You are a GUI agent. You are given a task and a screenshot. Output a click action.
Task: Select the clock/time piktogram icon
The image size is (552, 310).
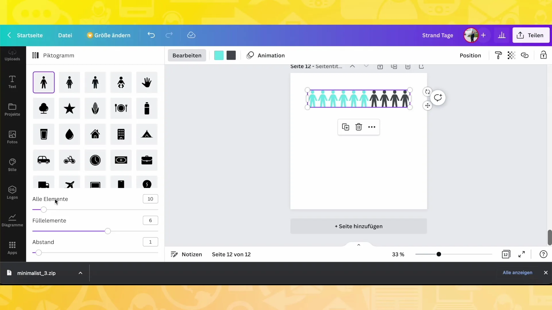point(95,160)
